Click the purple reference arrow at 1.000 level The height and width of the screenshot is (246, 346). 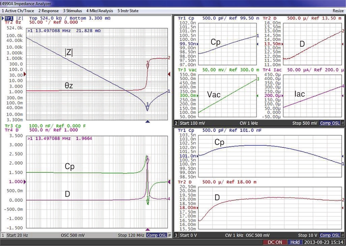tap(25, 182)
